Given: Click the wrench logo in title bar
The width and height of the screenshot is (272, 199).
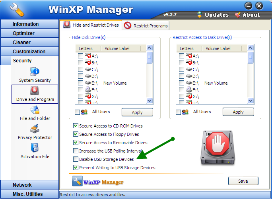Looking at the screenshot, I should 17,10.
